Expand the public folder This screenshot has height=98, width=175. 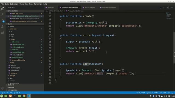[12, 26]
